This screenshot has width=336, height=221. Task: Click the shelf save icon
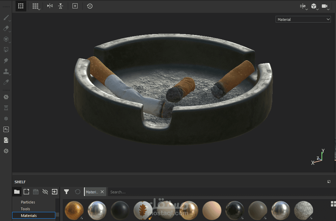pyautogui.click(x=36, y=192)
